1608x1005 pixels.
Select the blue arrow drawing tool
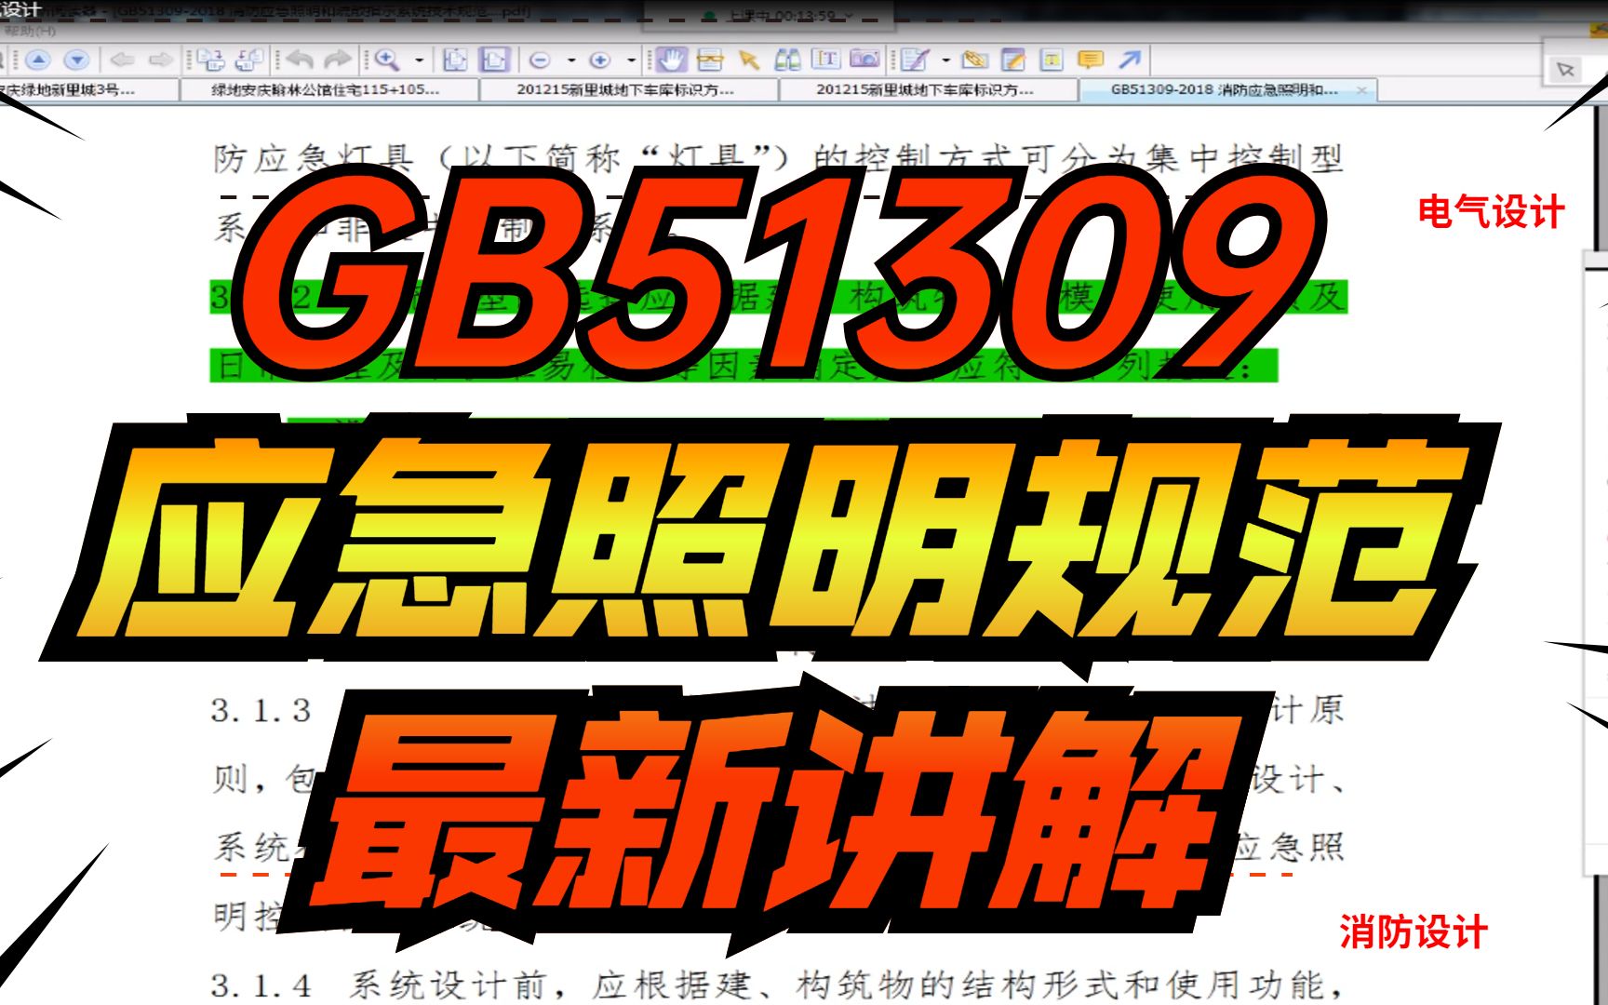1130,60
